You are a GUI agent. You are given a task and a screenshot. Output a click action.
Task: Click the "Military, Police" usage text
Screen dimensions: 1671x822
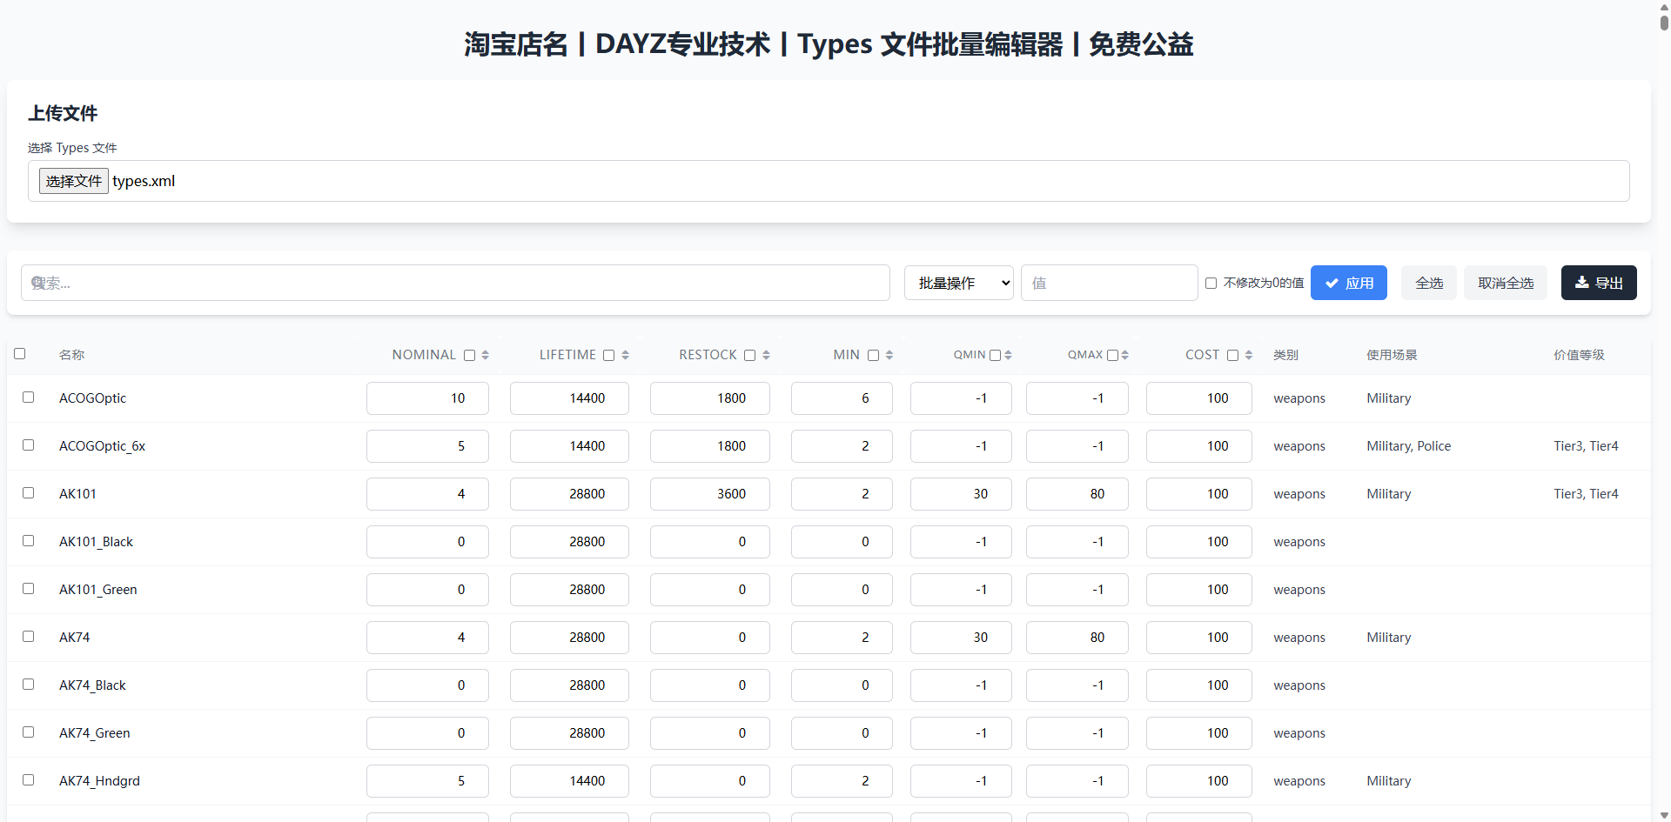tap(1409, 446)
